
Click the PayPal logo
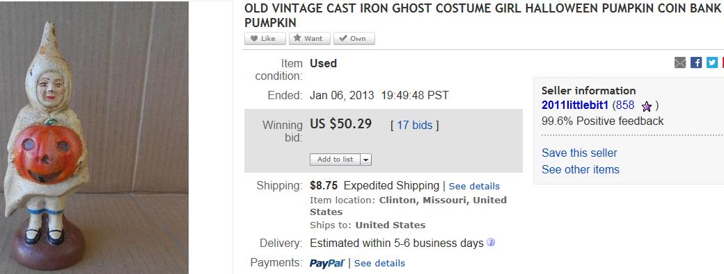[x=327, y=264]
